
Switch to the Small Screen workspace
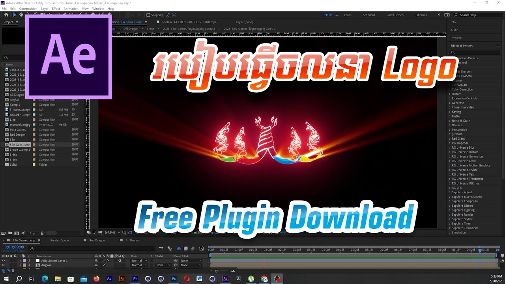click(395, 15)
